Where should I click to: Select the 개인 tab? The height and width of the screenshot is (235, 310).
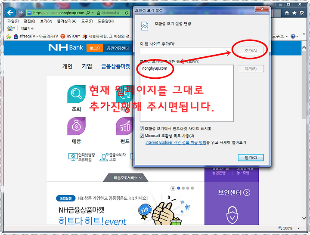[68, 66]
